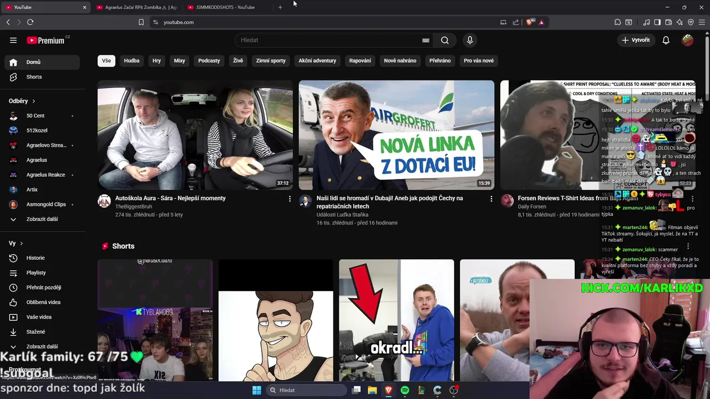The height and width of the screenshot is (399, 710).
Task: Open Asmongold Clips subscription
Action: coord(42,204)
